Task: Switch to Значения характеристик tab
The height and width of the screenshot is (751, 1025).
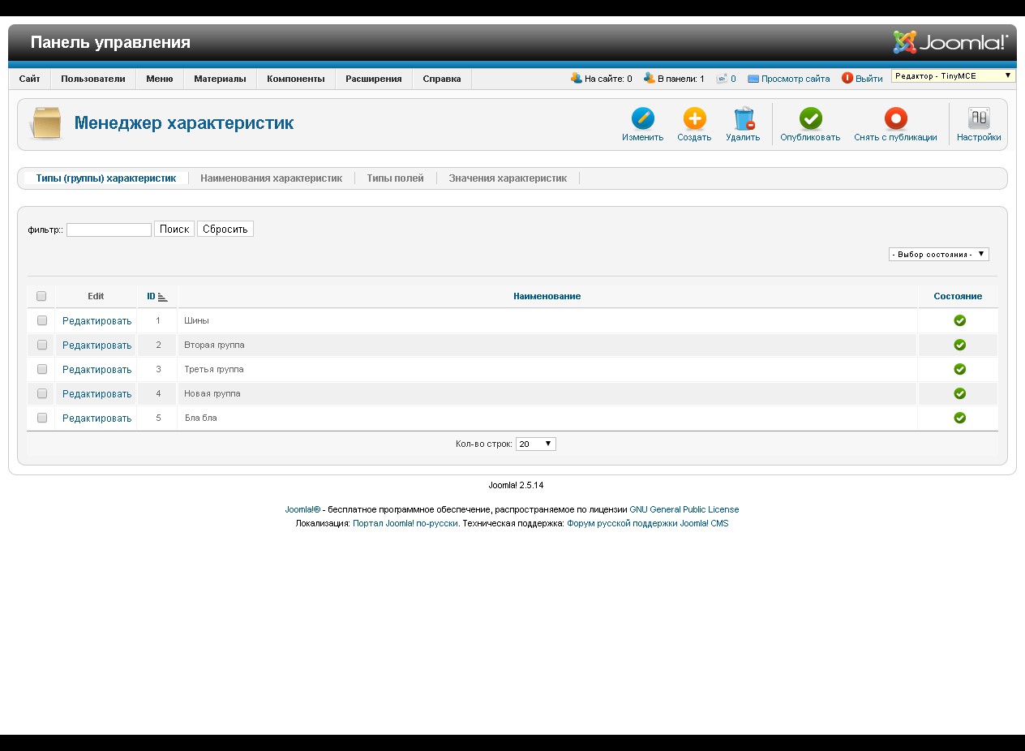Action: click(508, 178)
